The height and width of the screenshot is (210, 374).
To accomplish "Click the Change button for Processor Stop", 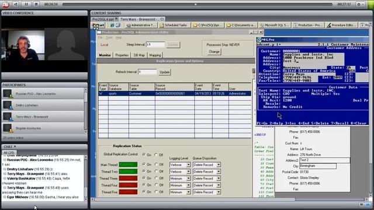I will click(214, 52).
